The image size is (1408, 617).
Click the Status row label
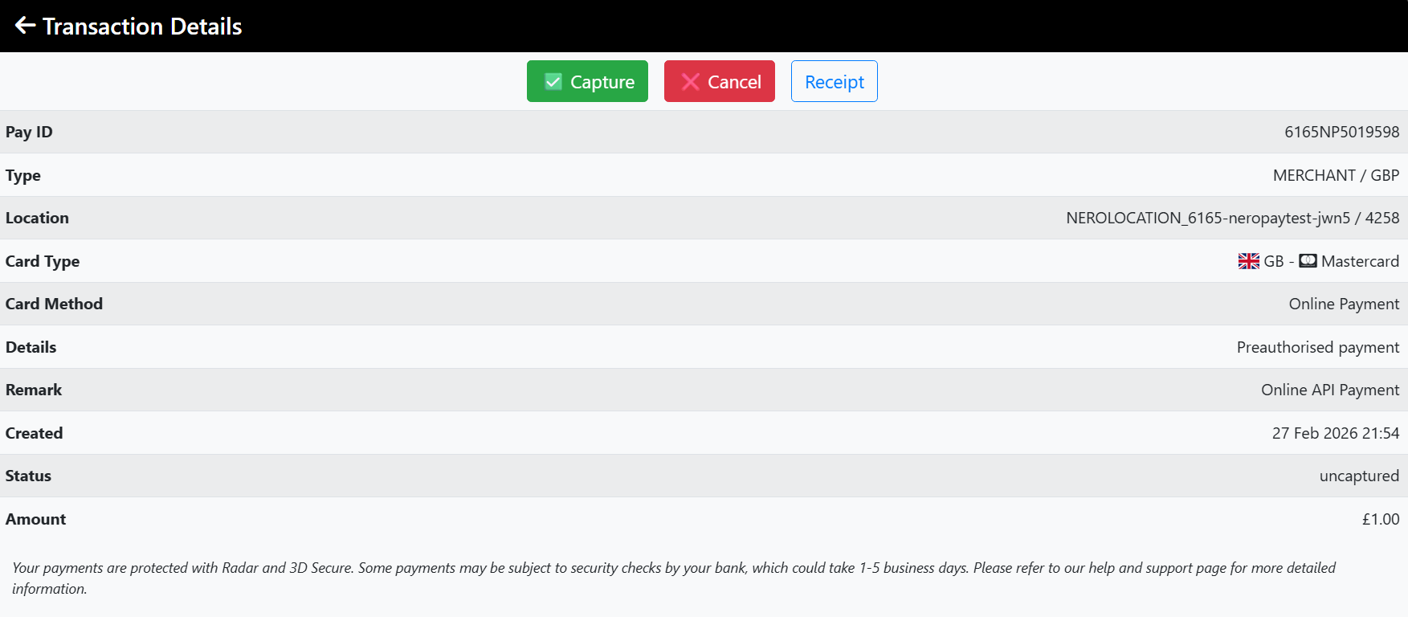tap(28, 476)
